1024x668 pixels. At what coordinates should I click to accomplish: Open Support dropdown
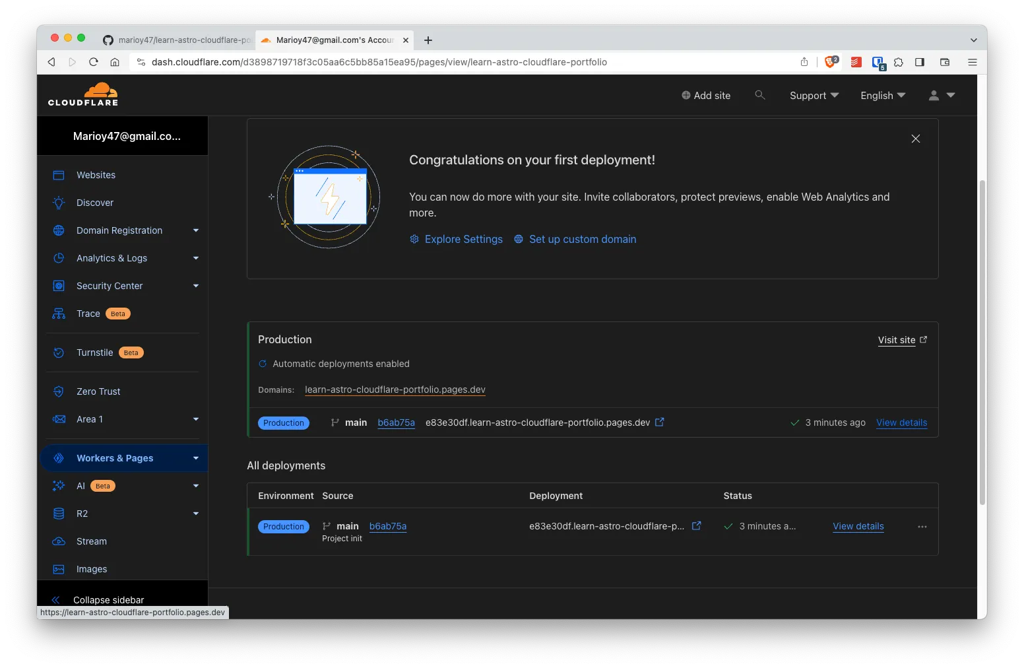click(x=814, y=96)
